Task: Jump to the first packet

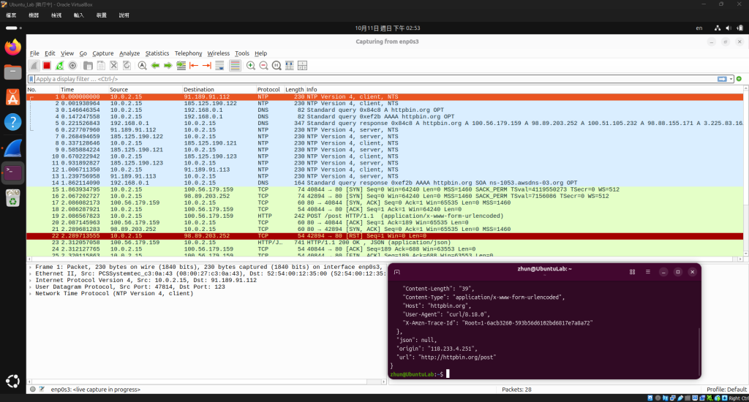Action: pos(194,66)
